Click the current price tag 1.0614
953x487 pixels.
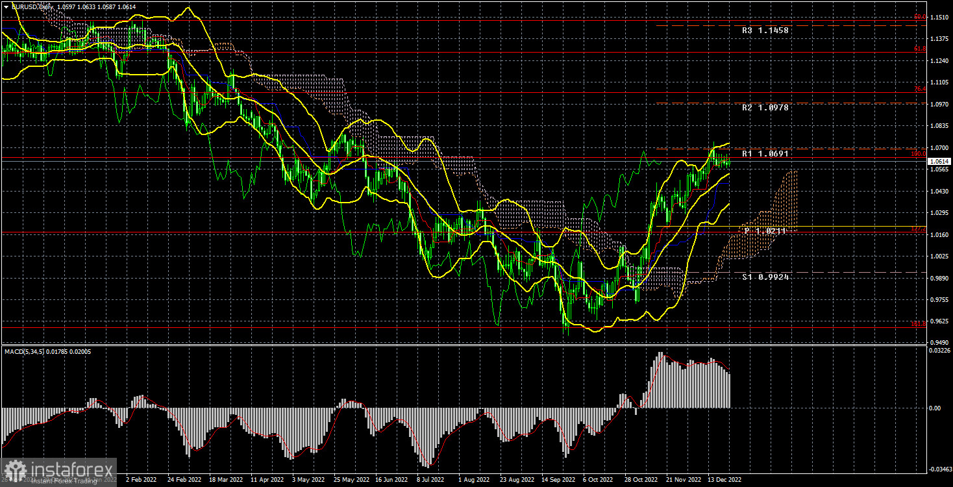pyautogui.click(x=939, y=161)
